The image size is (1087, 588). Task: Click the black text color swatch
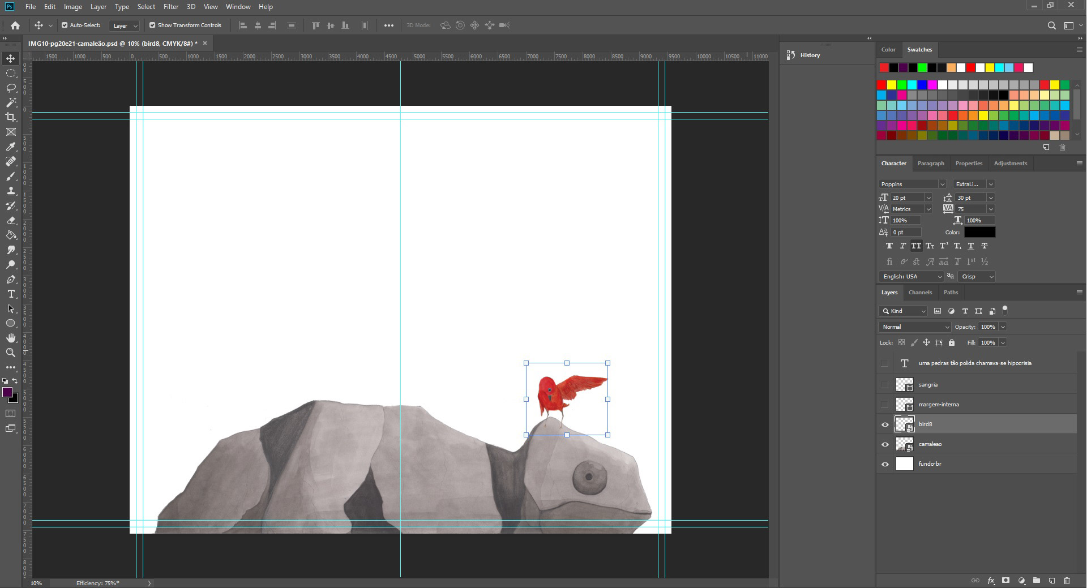[x=979, y=232]
